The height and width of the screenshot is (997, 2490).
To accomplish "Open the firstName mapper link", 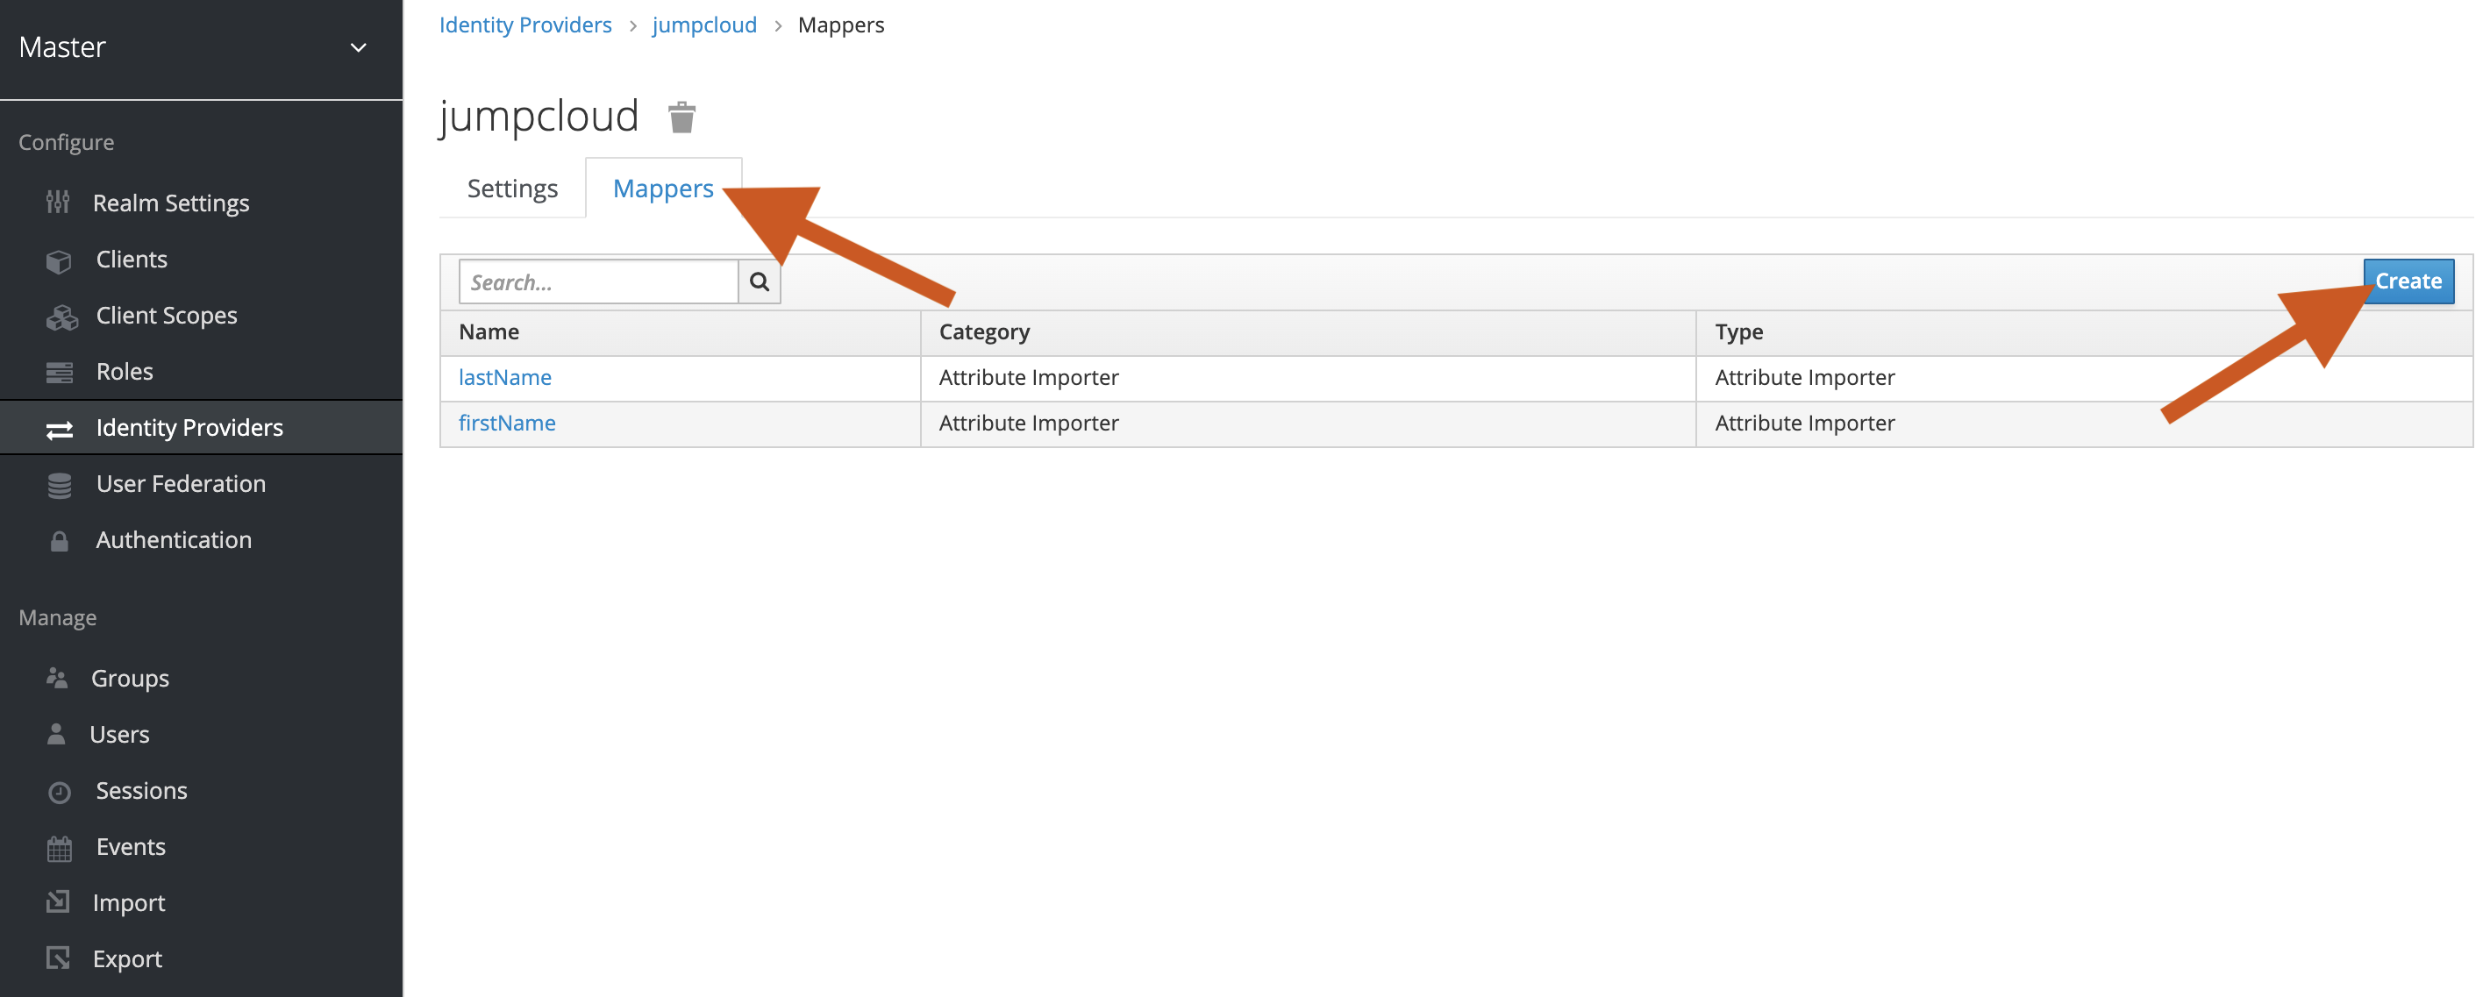I will click(507, 423).
